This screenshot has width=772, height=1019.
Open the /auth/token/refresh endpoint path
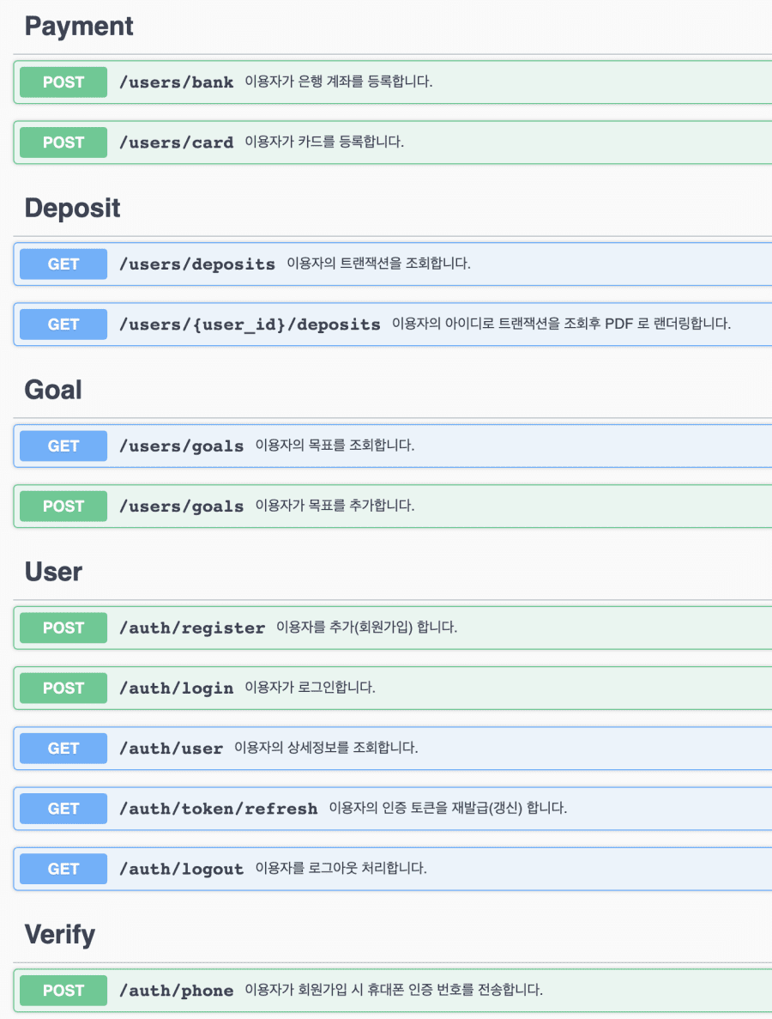(218, 809)
